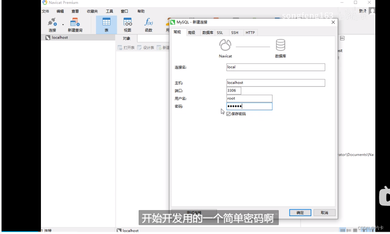Click the Navicat Premium app icon in title bar
The height and width of the screenshot is (234, 390).
pyautogui.click(x=45, y=2)
